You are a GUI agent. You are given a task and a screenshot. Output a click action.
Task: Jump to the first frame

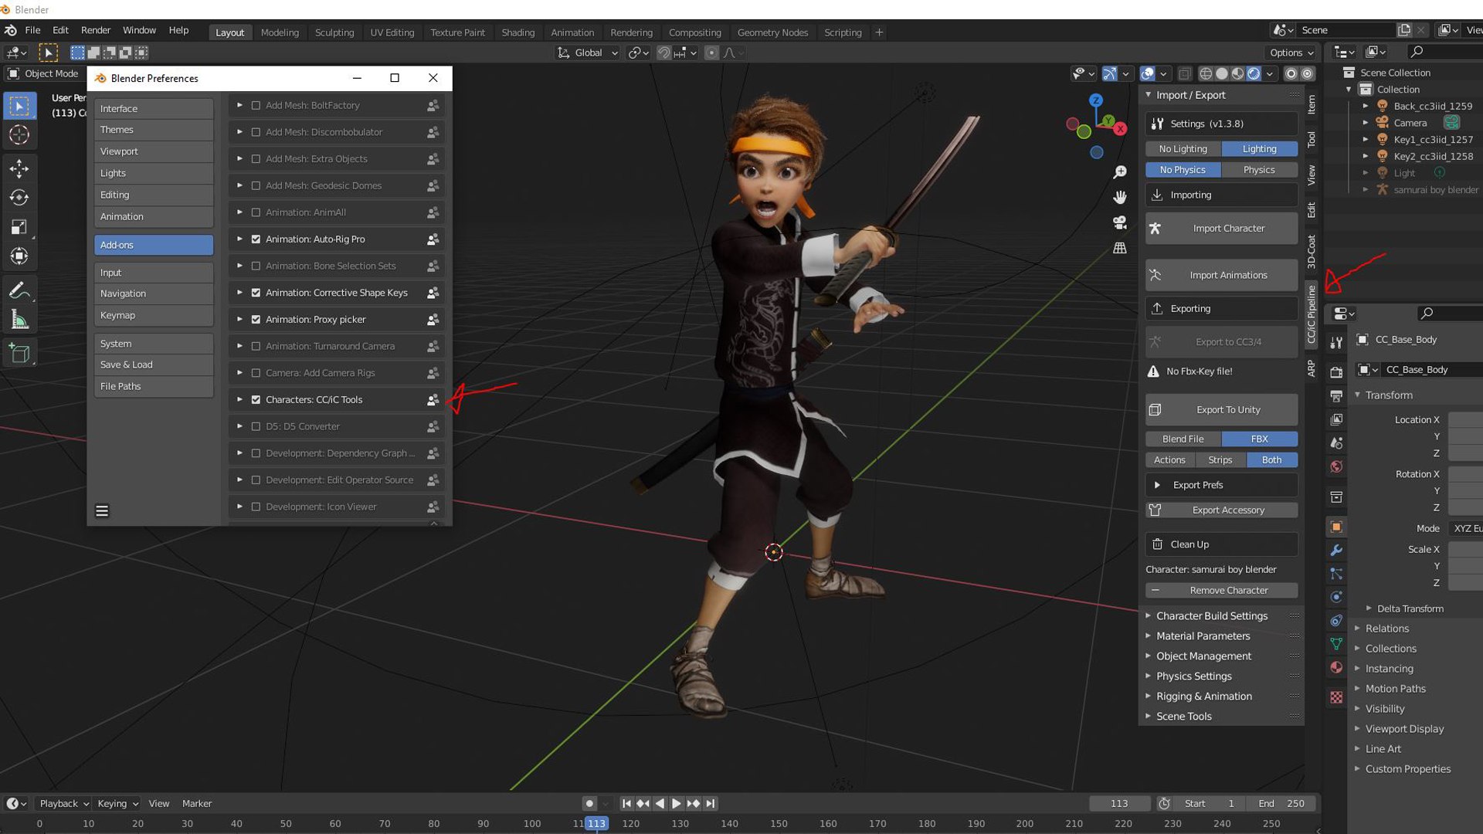coord(626,804)
